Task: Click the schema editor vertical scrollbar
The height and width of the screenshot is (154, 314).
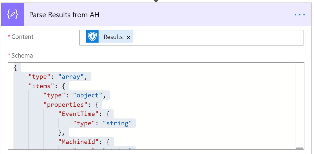Action: 300,104
